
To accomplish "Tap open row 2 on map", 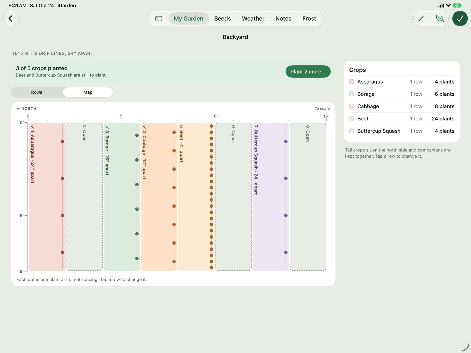I will click(84, 197).
